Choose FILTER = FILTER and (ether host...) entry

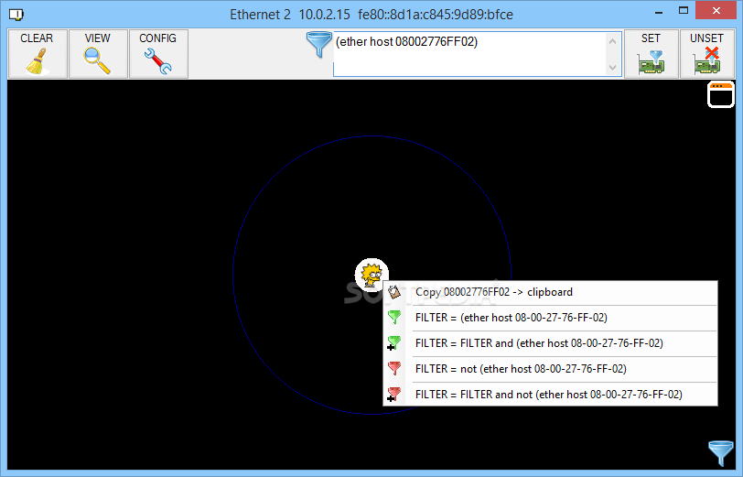tap(550, 343)
